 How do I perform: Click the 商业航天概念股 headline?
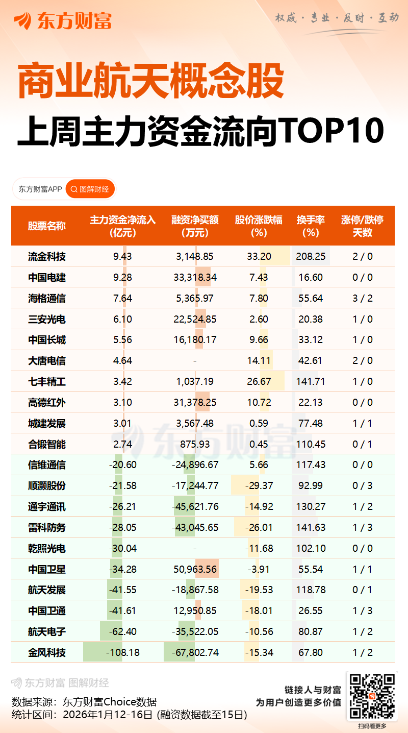tap(151, 82)
